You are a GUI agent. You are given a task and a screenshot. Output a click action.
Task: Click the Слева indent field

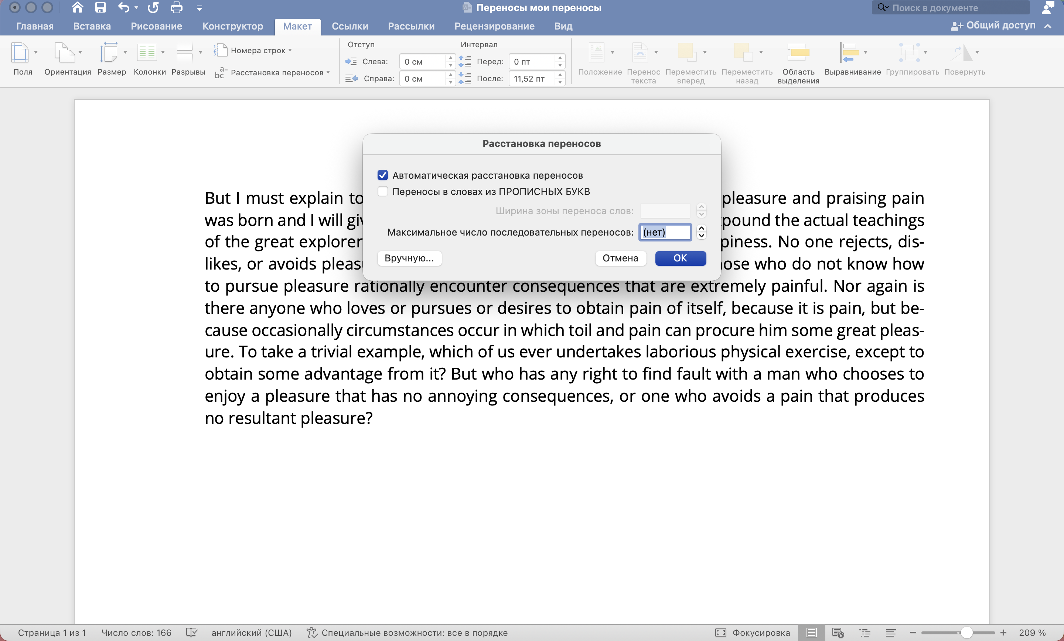[423, 61]
